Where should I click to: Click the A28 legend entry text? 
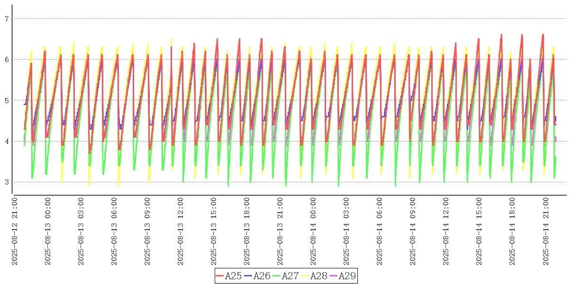point(318,276)
